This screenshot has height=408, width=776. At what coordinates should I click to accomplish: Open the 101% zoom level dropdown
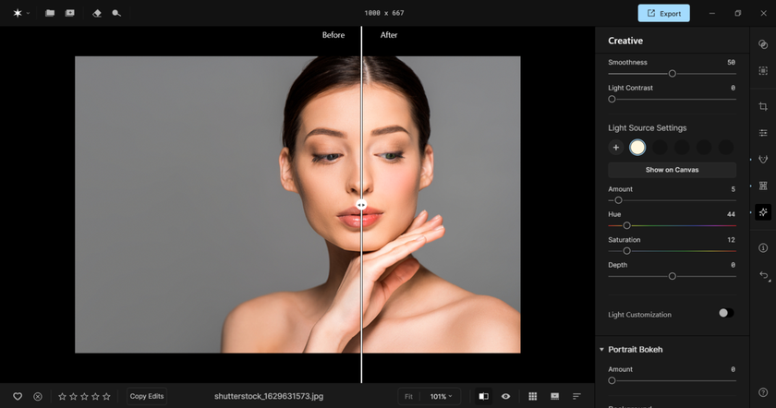[x=441, y=396]
